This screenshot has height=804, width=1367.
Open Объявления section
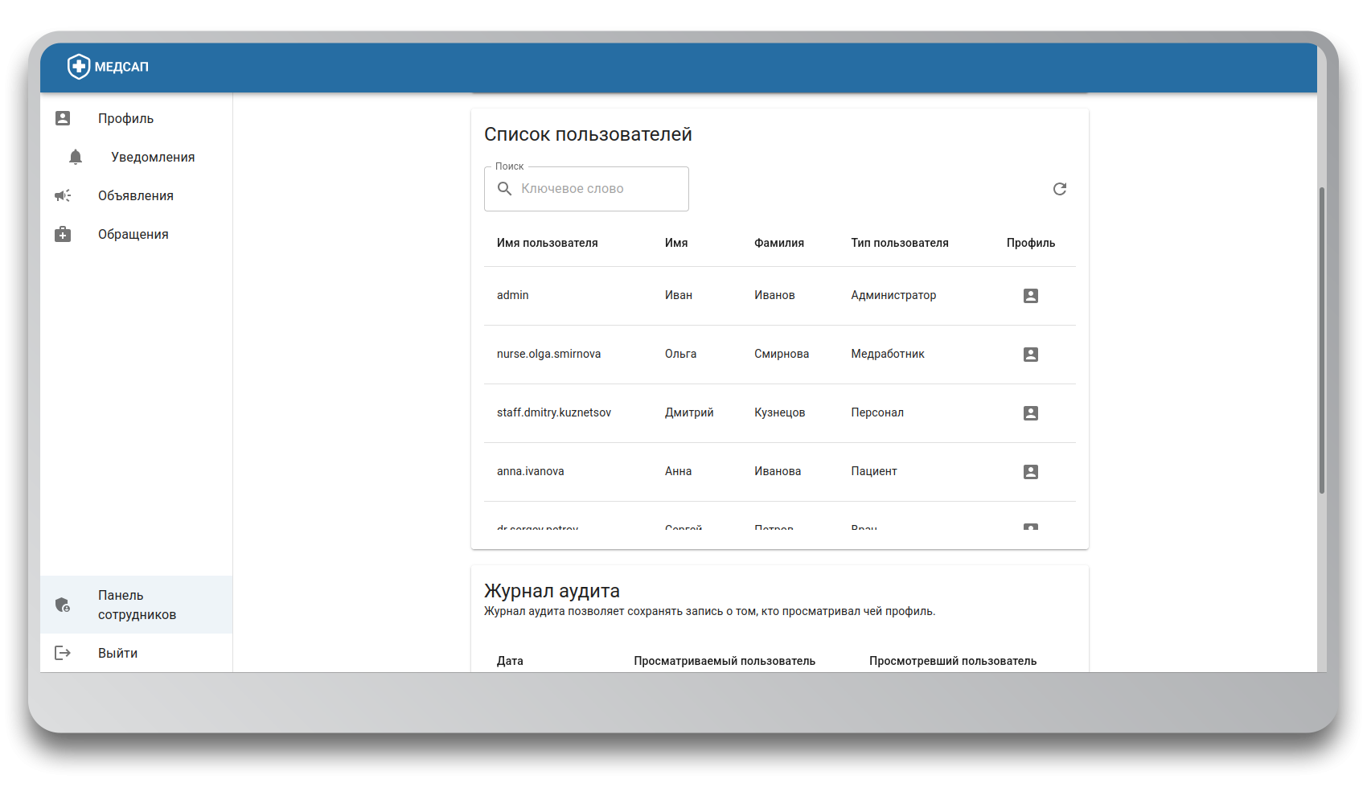point(135,196)
